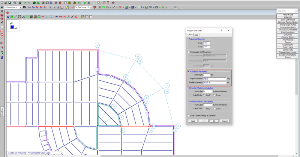Open Deck Definitions in Data Entry panel
Viewport: 300px width, 157px height.
coord(288,19)
